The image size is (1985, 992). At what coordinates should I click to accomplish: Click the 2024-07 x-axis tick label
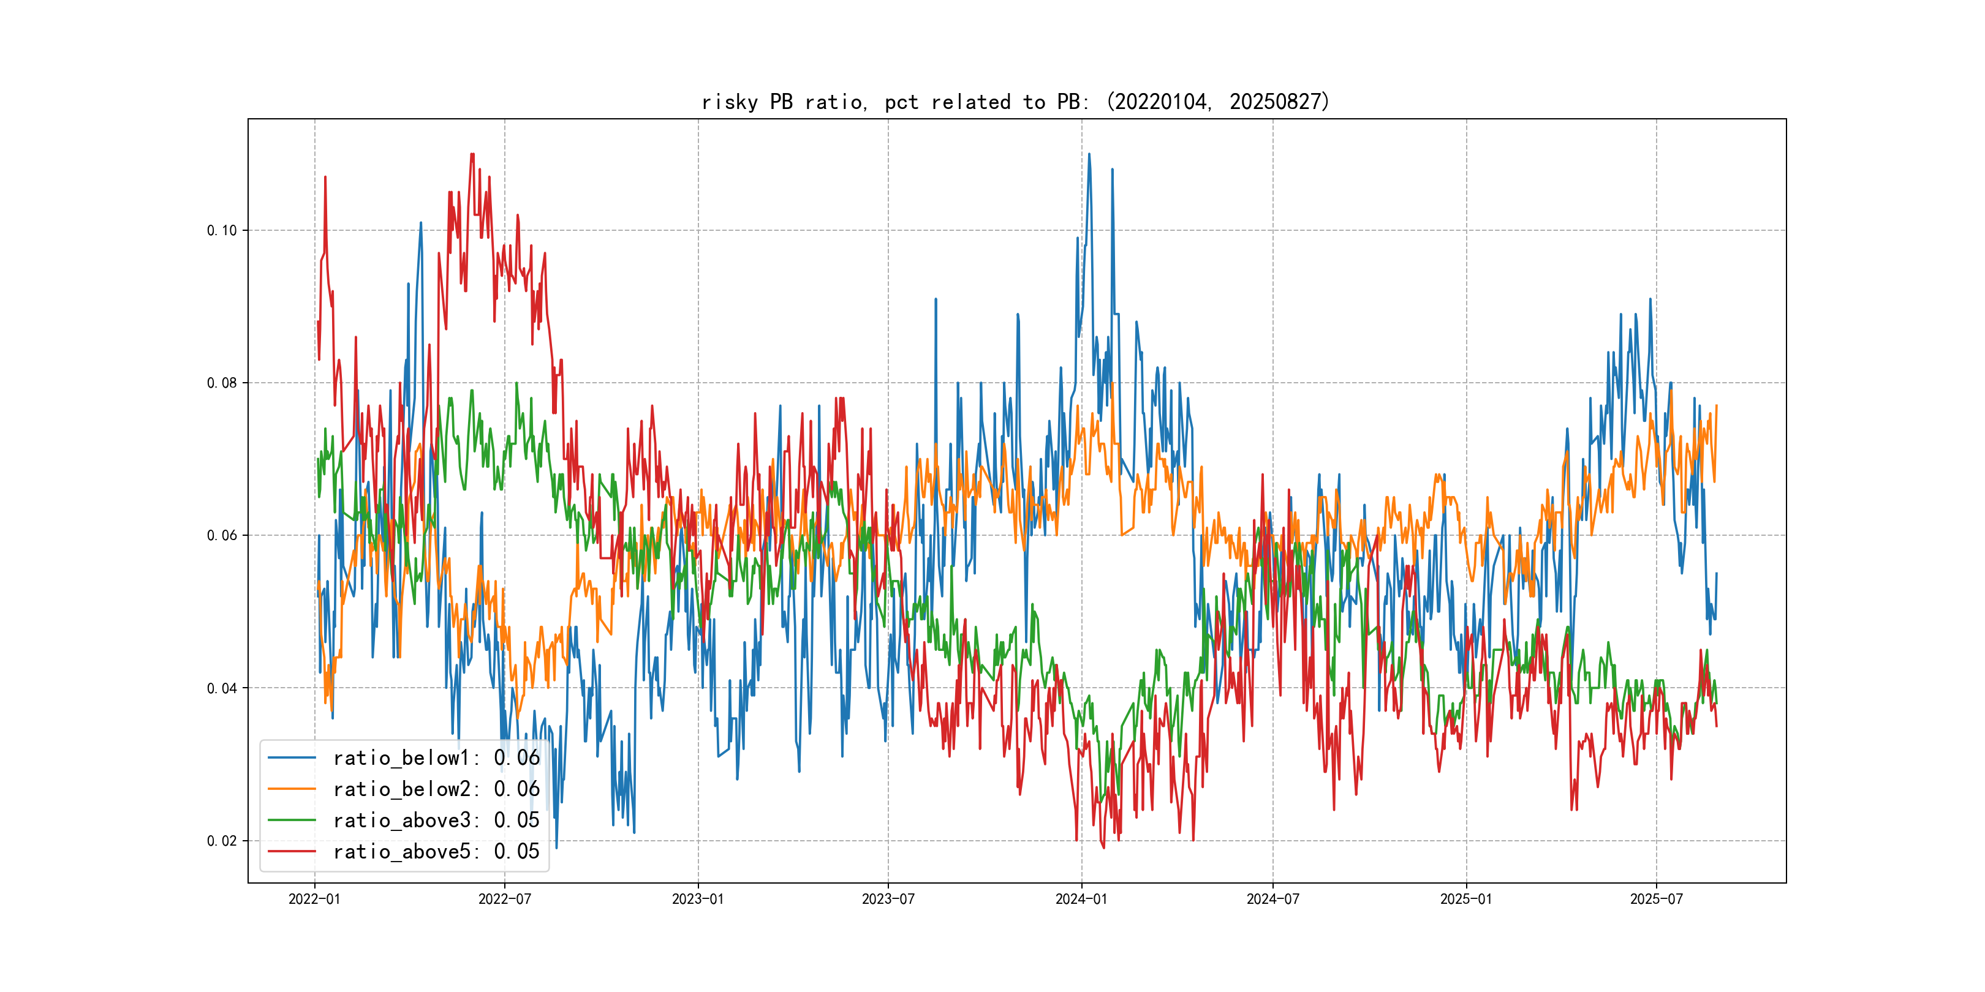[x=1272, y=899]
